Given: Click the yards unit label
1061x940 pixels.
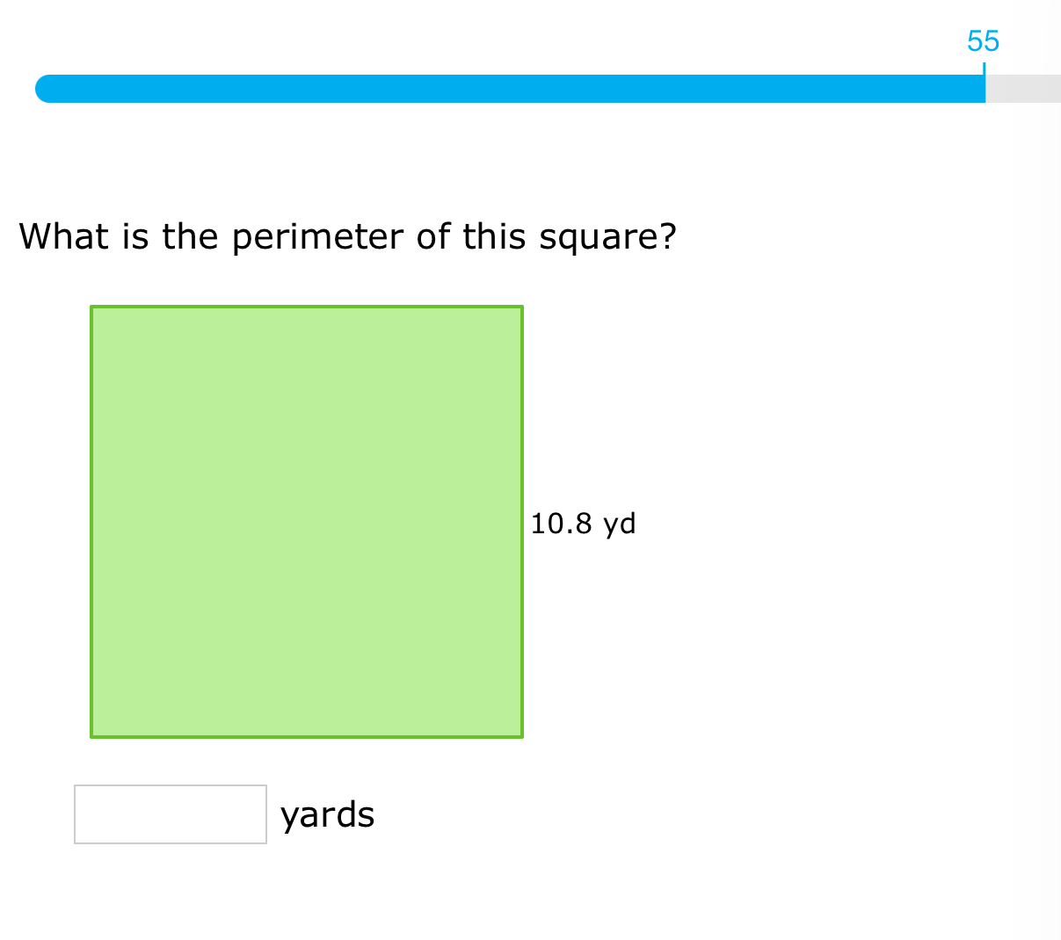Looking at the screenshot, I should coord(327,815).
